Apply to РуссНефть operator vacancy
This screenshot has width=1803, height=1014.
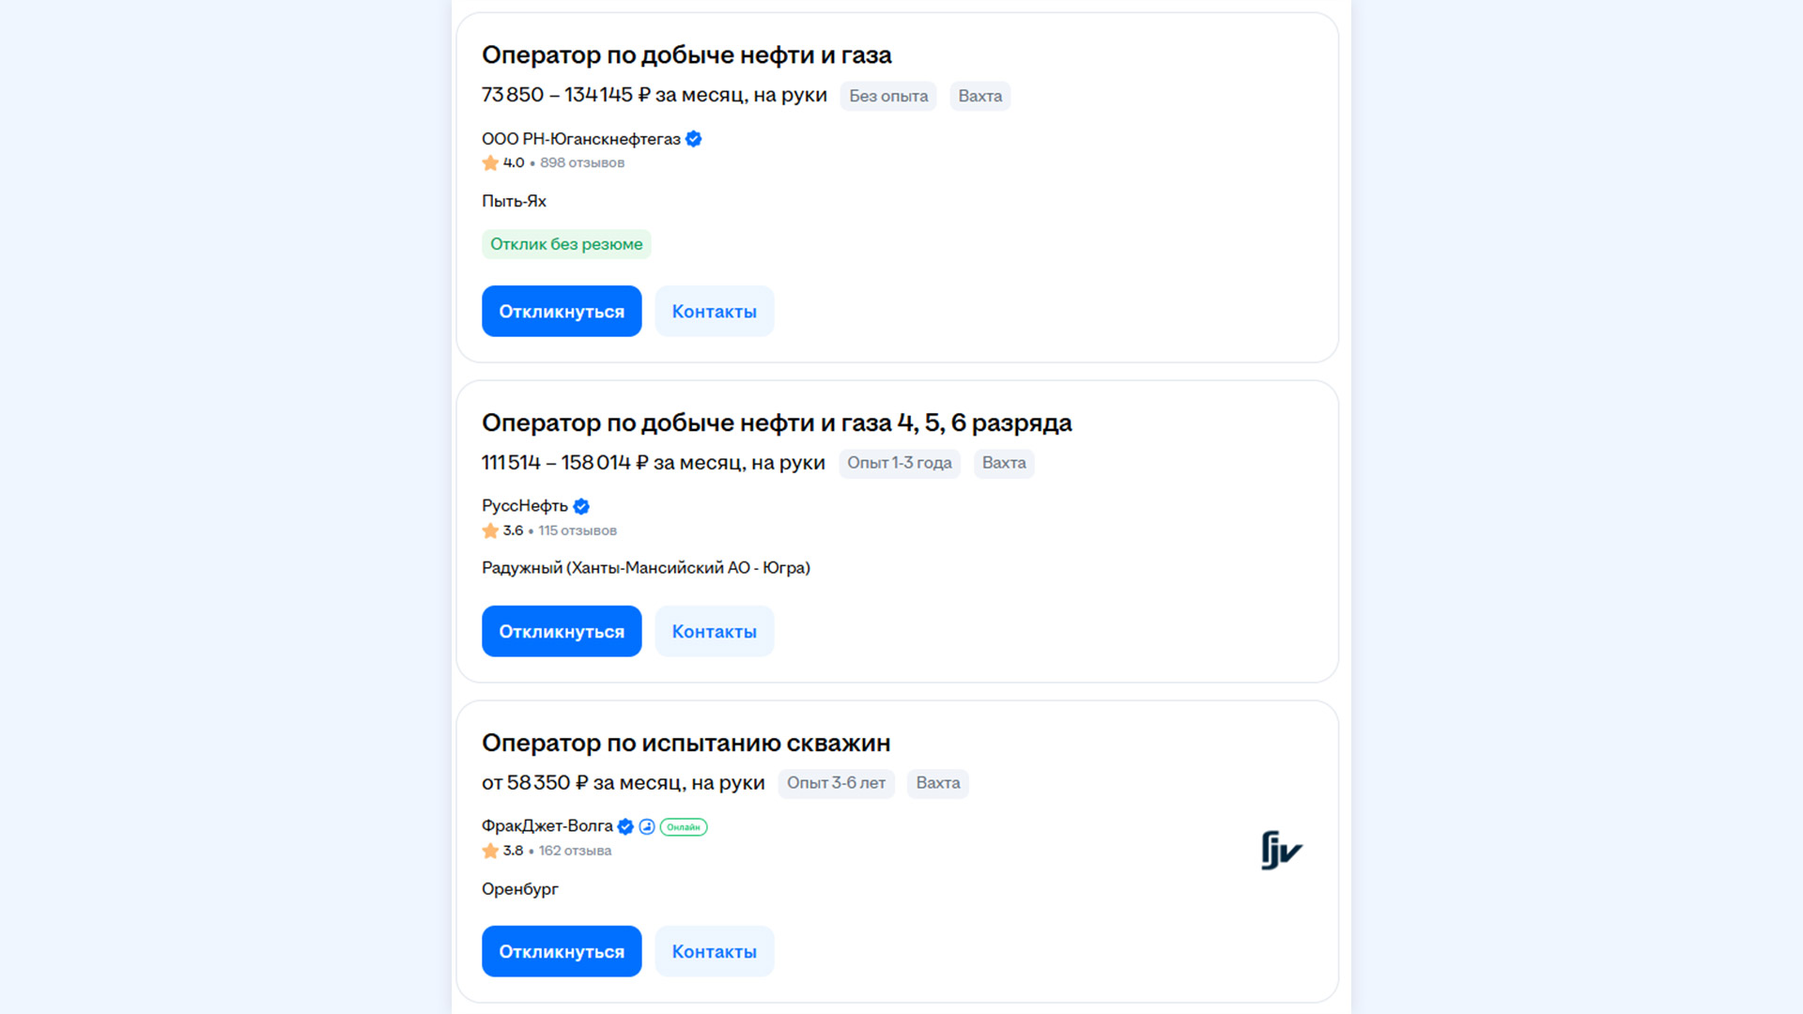pyautogui.click(x=562, y=632)
